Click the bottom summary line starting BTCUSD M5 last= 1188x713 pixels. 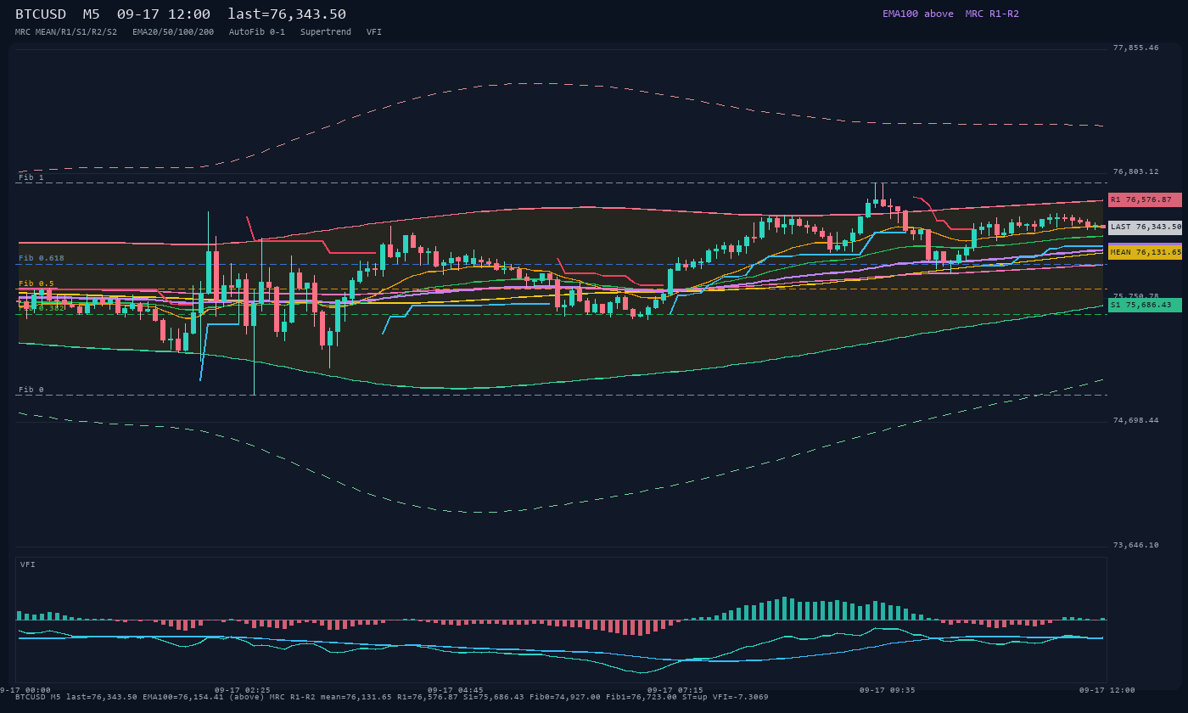(392, 697)
